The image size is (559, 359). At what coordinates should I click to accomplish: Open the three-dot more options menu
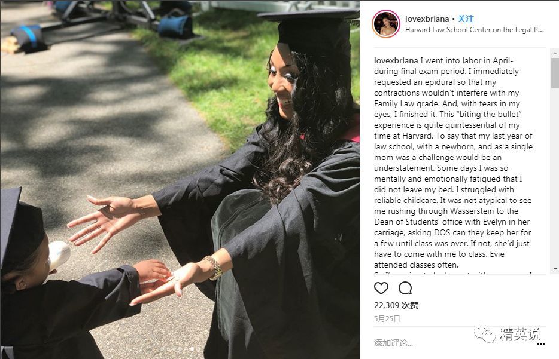coord(541,343)
